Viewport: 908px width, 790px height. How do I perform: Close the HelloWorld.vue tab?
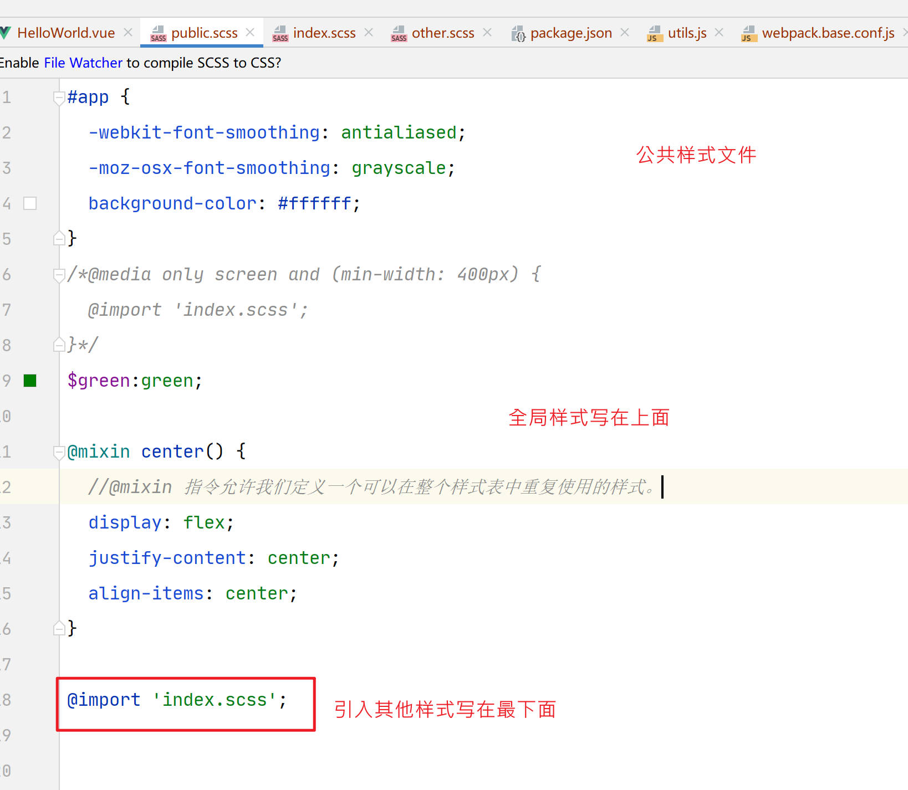click(x=128, y=33)
